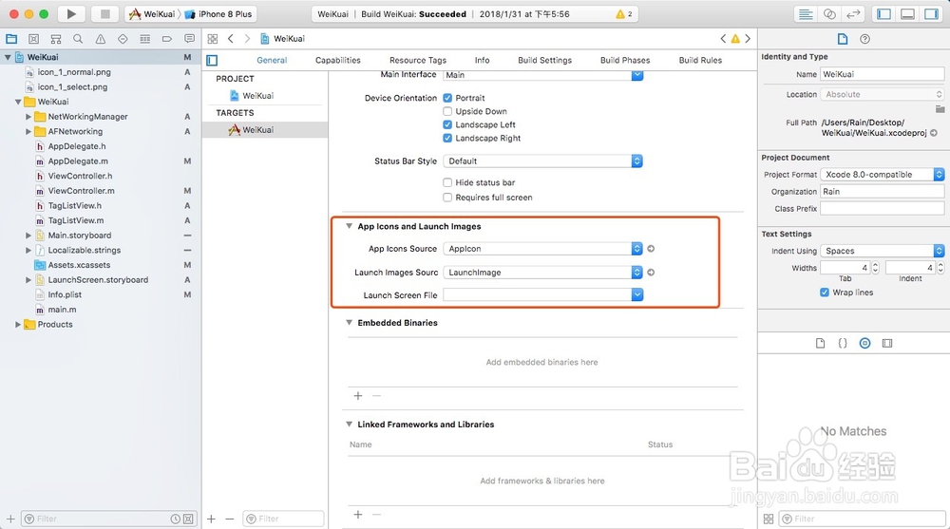The width and height of the screenshot is (950, 529).
Task: Open the related items grid menu
Action: coord(213,39)
